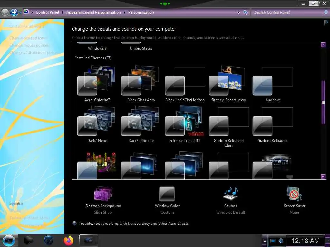Image resolution: width=330 pixels, height=247 pixels.
Task: Open the black folder taskbar icon
Action: point(29,241)
